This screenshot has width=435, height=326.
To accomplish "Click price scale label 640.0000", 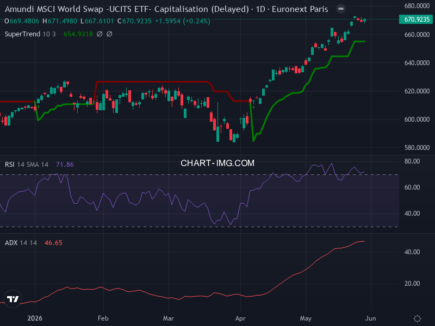I will 417,63.
